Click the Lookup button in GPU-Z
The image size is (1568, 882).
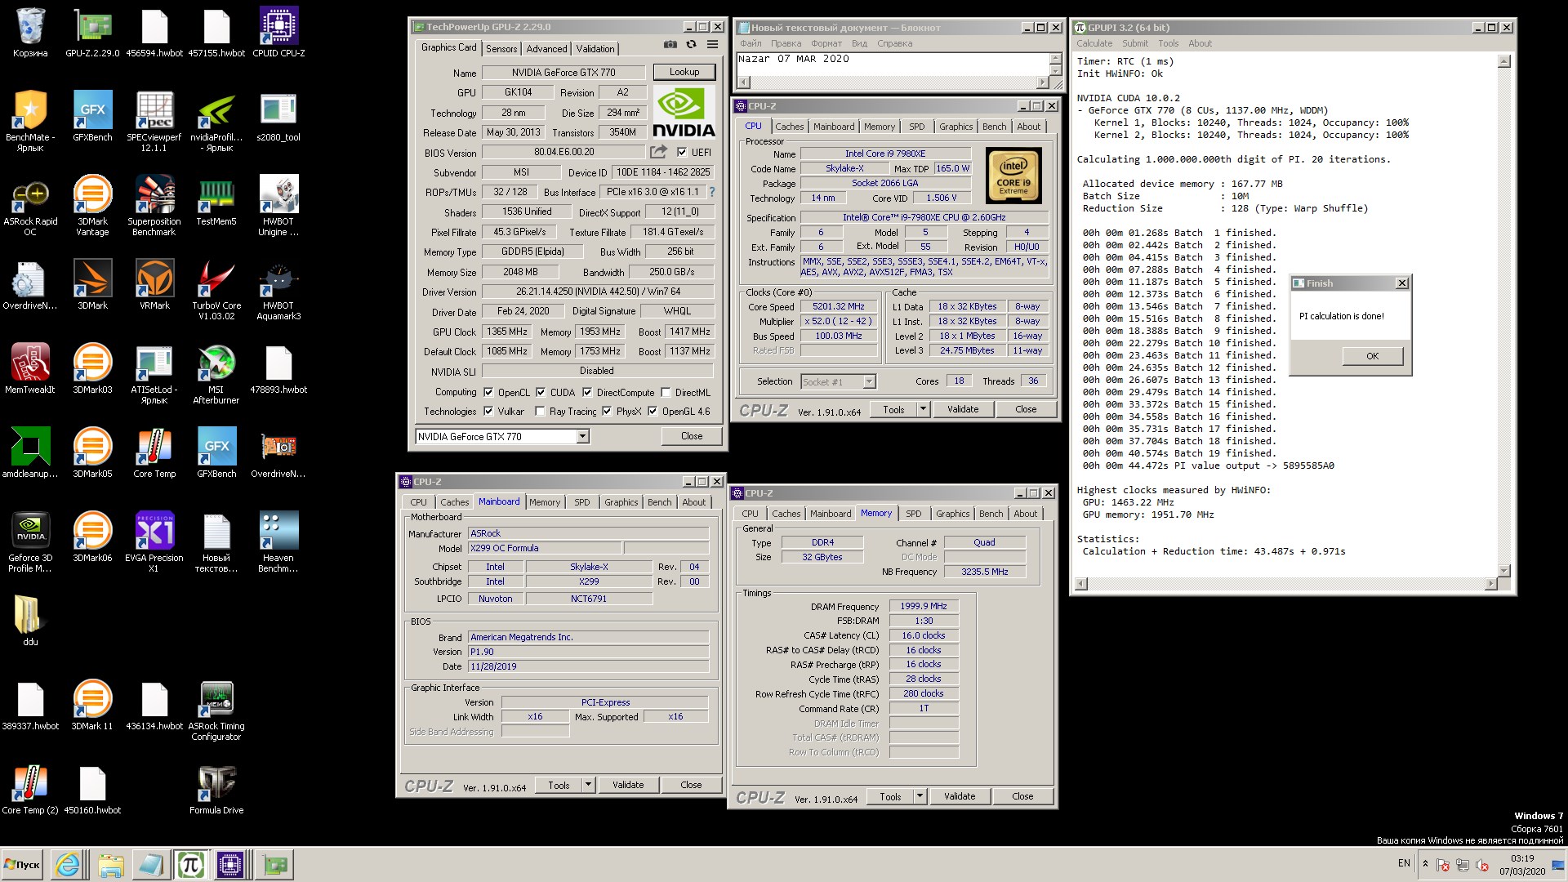684,72
